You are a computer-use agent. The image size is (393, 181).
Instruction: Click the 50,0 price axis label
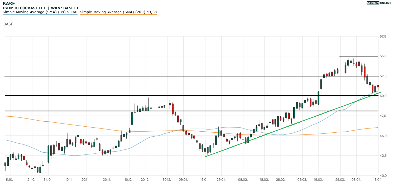[x=383, y=96]
